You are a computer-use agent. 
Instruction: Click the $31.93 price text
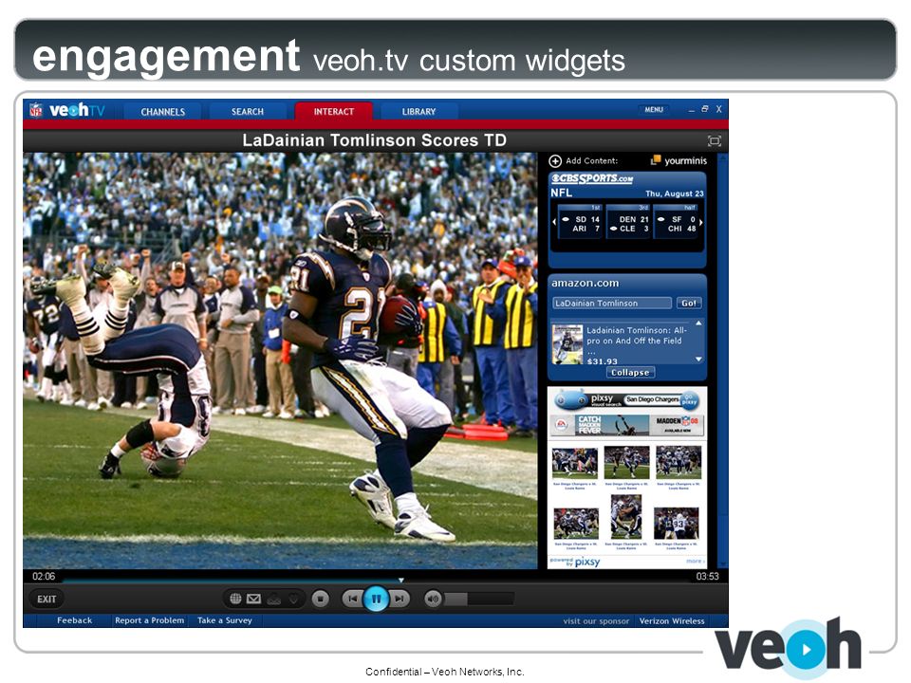(602, 361)
